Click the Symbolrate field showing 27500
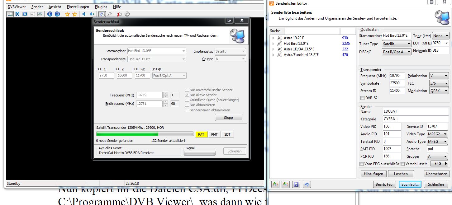Image resolution: width=452 pixels, height=205 pixels. click(397, 83)
